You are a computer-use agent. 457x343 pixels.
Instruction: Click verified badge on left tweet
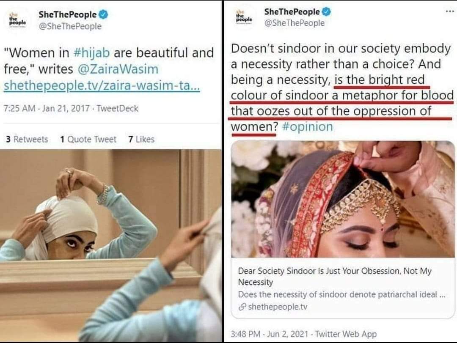tap(104, 14)
